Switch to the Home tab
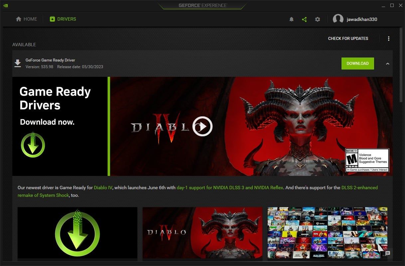The width and height of the screenshot is (405, 266). click(27, 19)
